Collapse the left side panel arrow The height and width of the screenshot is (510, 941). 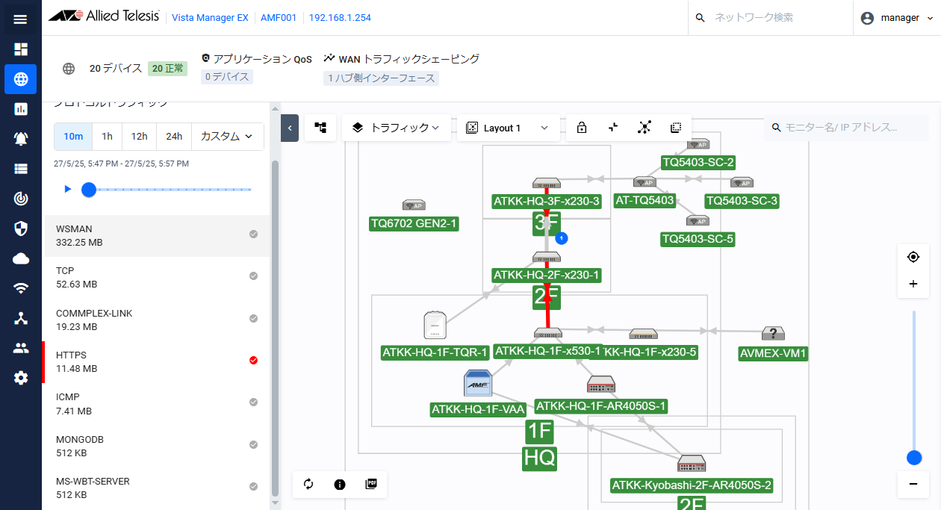tap(290, 128)
